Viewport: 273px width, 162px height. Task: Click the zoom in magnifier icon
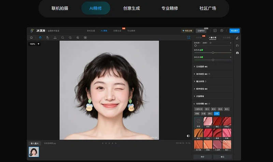(70, 37)
